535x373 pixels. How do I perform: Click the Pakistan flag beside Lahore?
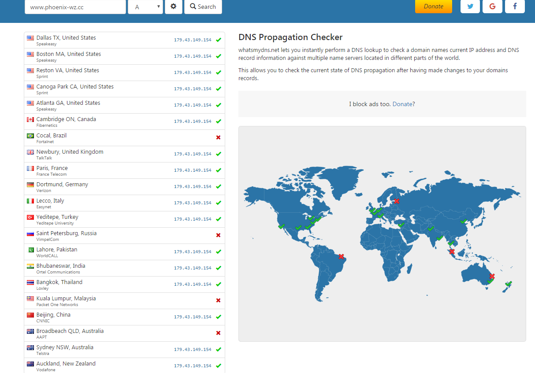30,250
